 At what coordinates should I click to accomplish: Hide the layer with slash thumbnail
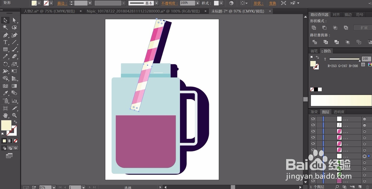click(x=313, y=125)
